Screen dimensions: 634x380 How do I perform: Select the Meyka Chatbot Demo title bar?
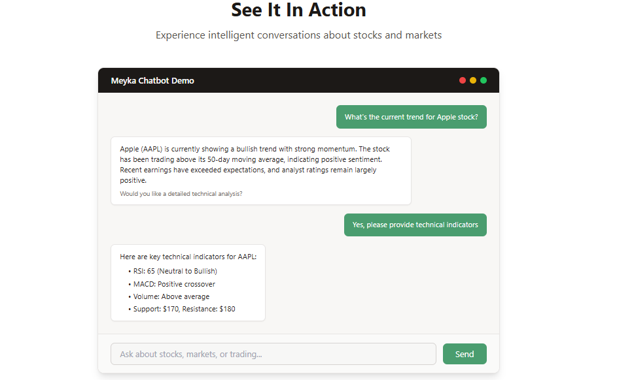(x=152, y=80)
